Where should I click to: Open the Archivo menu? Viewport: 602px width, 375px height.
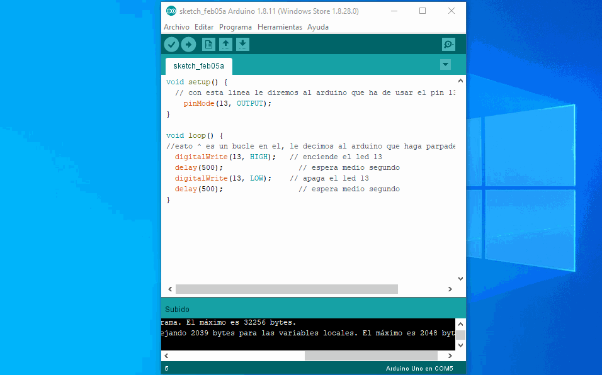tap(176, 27)
